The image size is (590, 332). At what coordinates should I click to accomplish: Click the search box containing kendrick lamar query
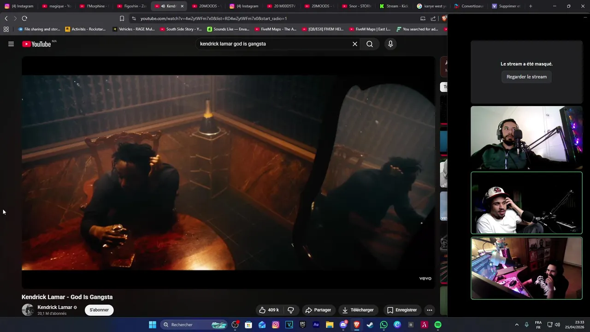[274, 44]
